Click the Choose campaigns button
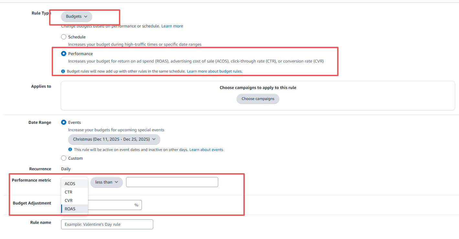The width and height of the screenshot is (459, 239). tap(258, 99)
